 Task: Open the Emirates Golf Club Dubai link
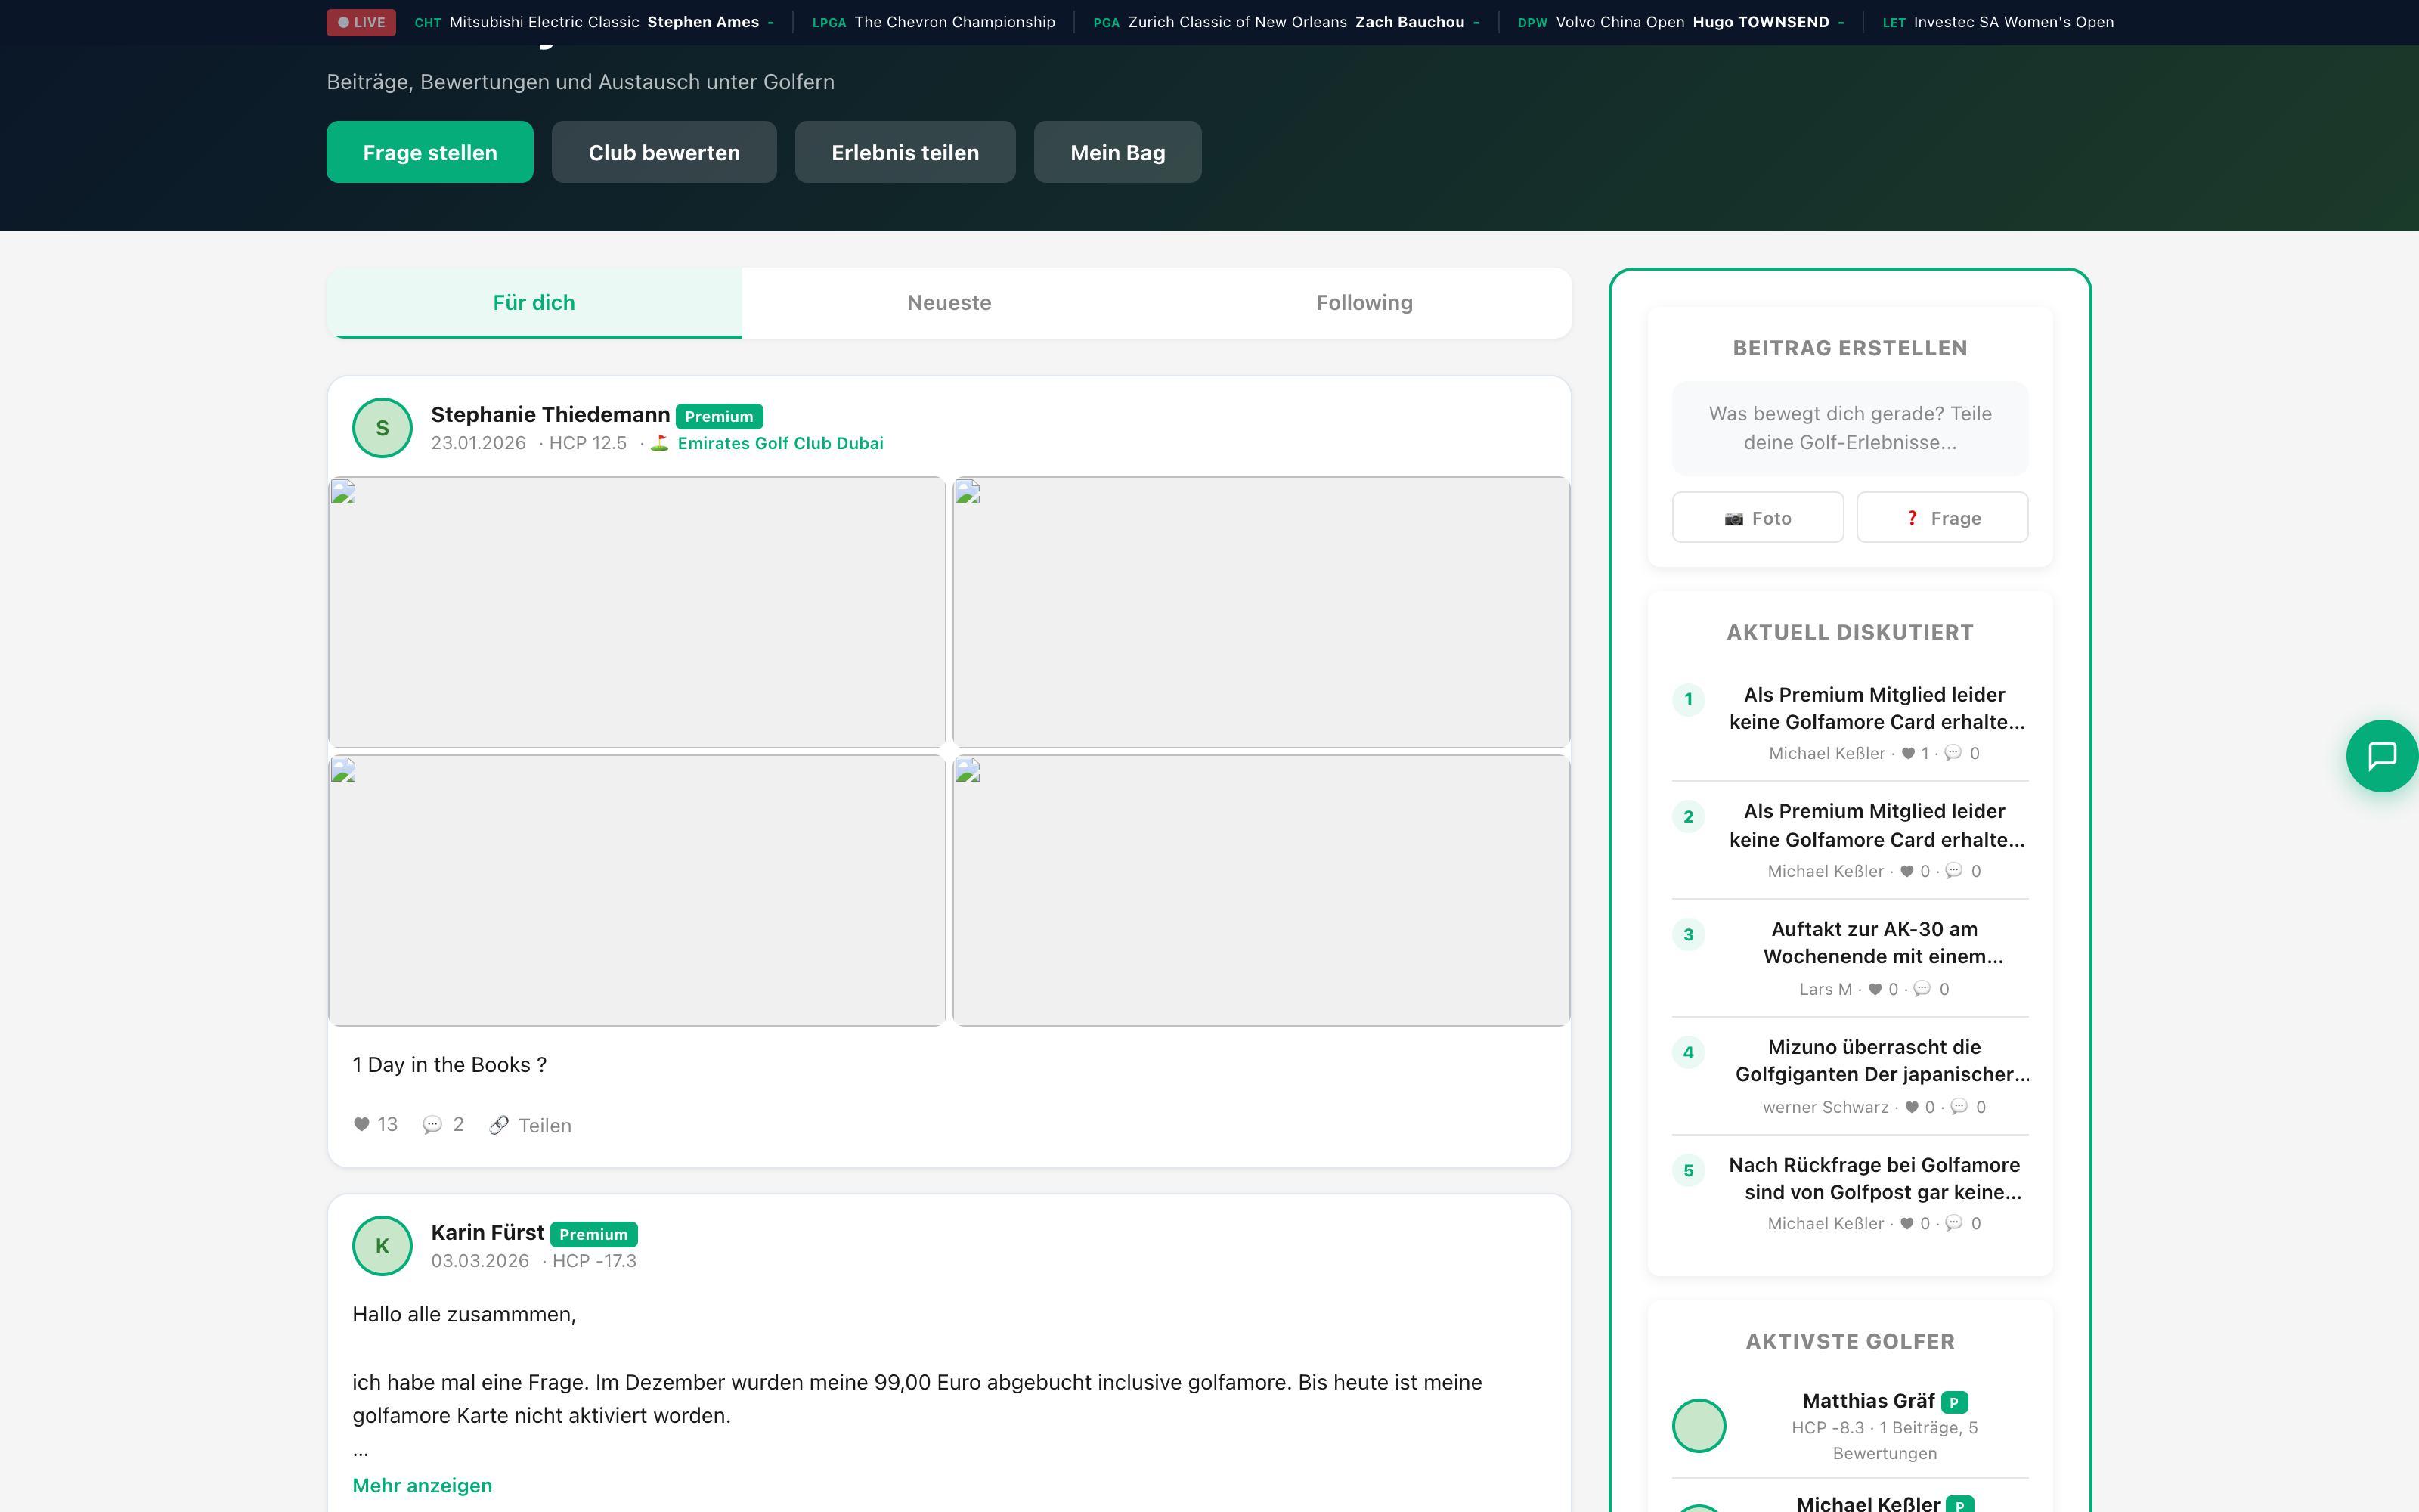click(x=779, y=443)
